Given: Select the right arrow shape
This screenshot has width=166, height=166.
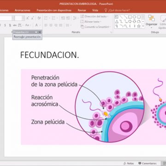Looking at the screenshot, I should coord(130,21).
